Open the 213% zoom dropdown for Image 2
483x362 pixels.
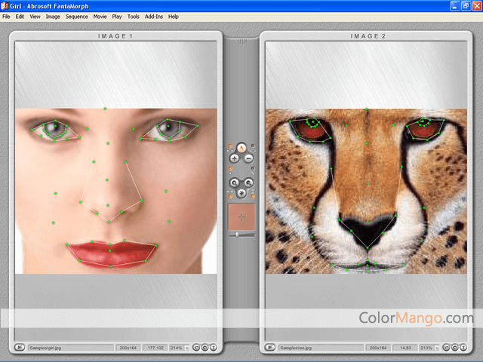tap(437, 348)
